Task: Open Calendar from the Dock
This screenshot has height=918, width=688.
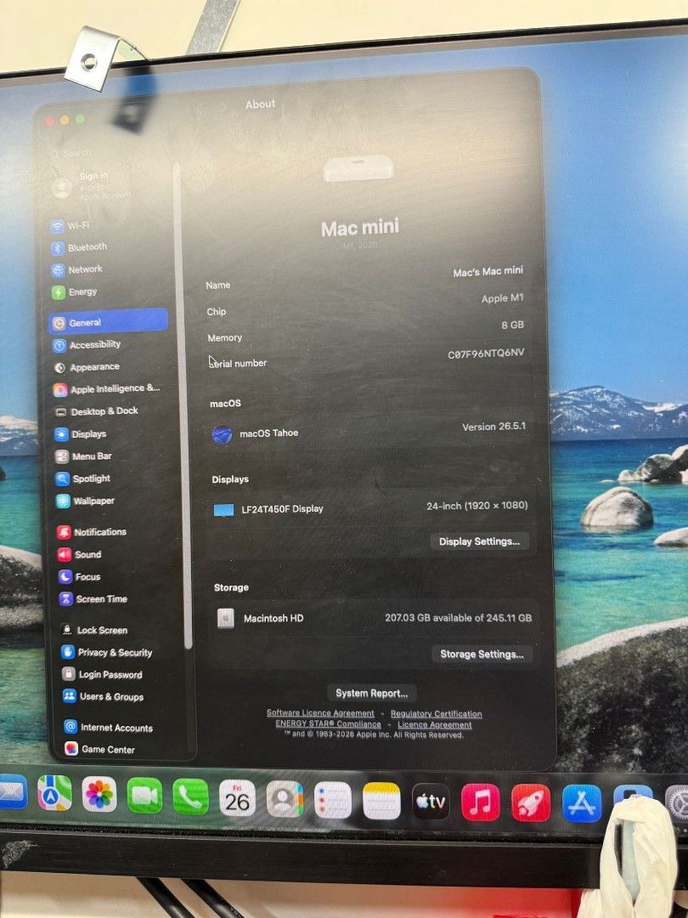Action: click(237, 798)
